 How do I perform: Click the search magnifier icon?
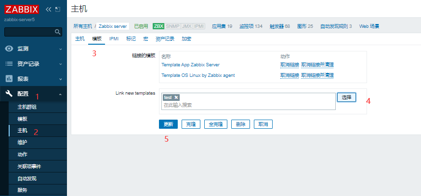[57, 32]
